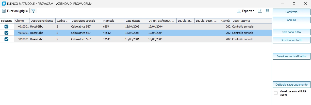Open the Funzioni griglia menu
This screenshot has width=311, height=105.
point(15,11)
